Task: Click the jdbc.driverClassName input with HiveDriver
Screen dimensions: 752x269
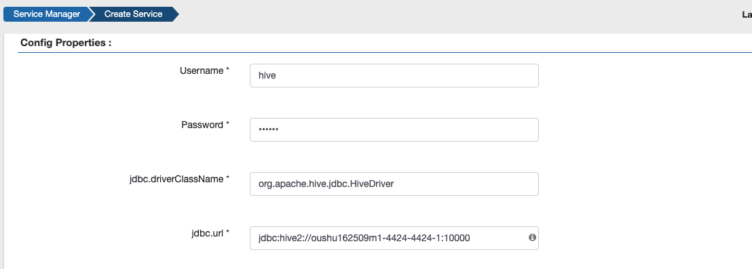Action: [394, 184]
